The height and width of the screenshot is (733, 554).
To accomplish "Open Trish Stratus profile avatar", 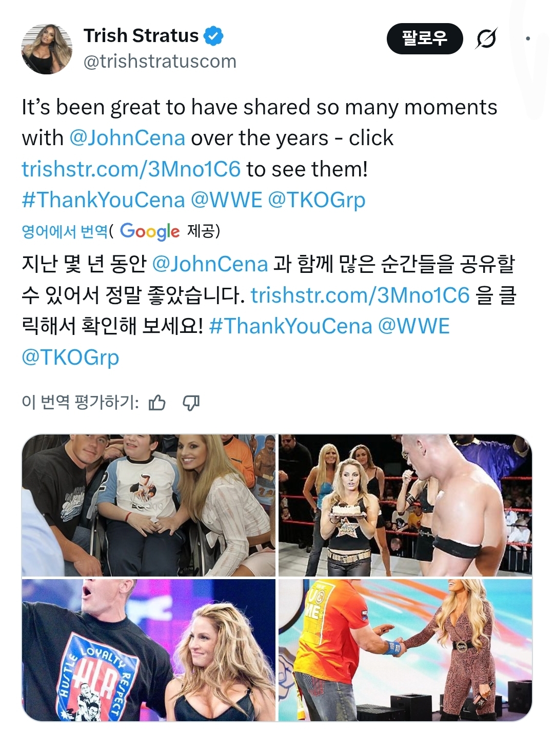I will click(x=46, y=49).
